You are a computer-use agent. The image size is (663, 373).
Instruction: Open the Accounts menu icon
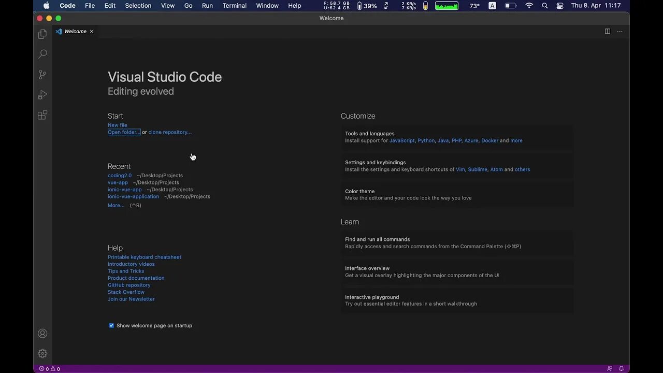coord(42,334)
